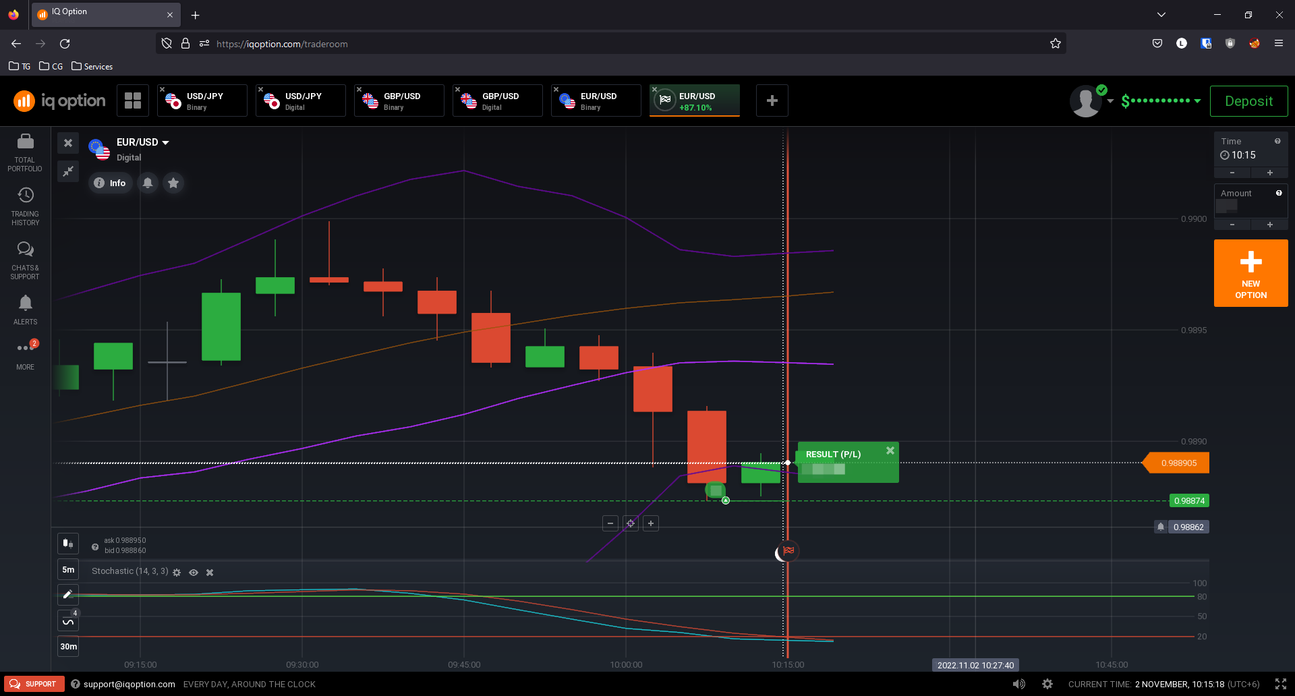1295x696 pixels.
Task: Open the Services bookmarks folder
Action: point(92,66)
